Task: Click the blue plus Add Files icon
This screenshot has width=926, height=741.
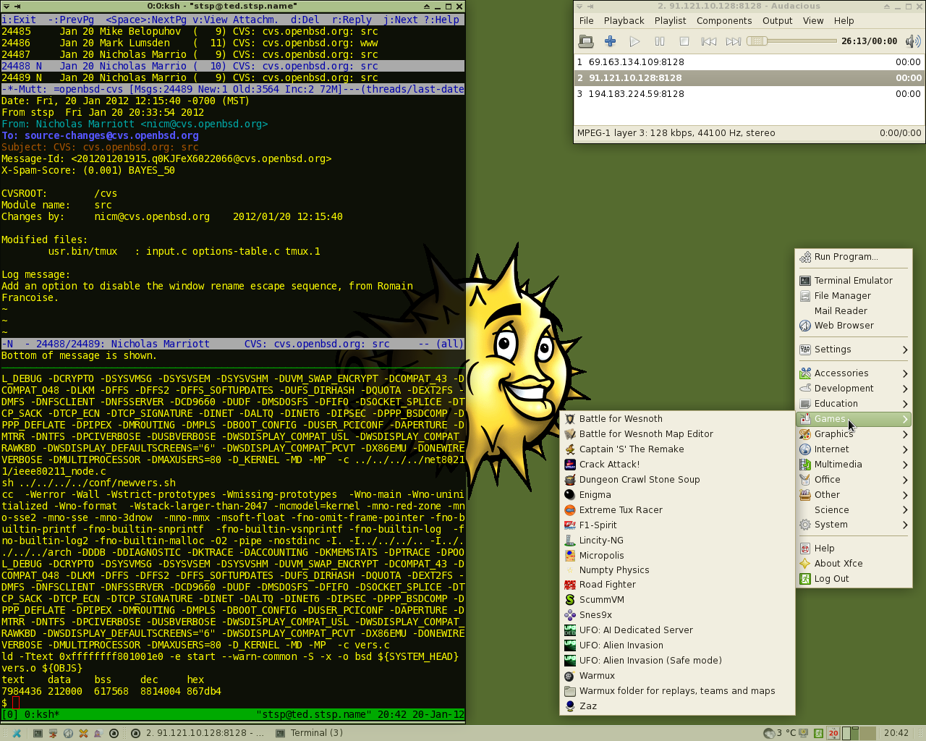Action: point(610,41)
